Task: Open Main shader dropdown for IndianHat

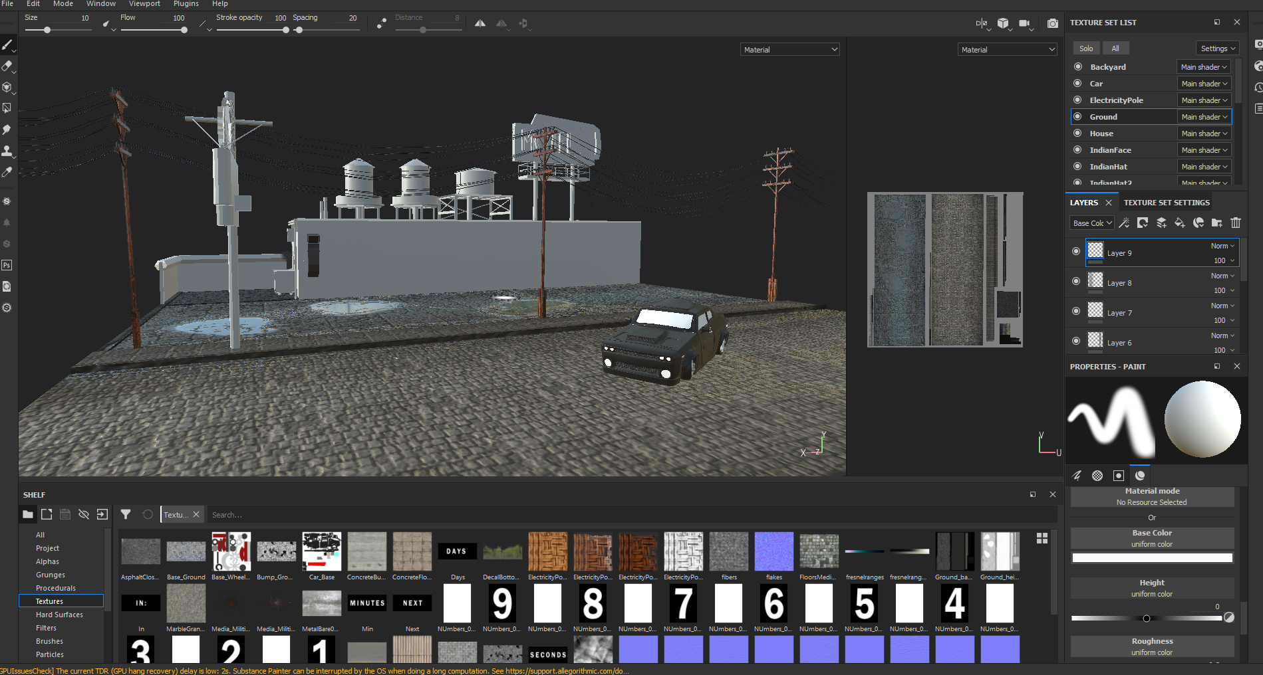Action: click(1204, 167)
